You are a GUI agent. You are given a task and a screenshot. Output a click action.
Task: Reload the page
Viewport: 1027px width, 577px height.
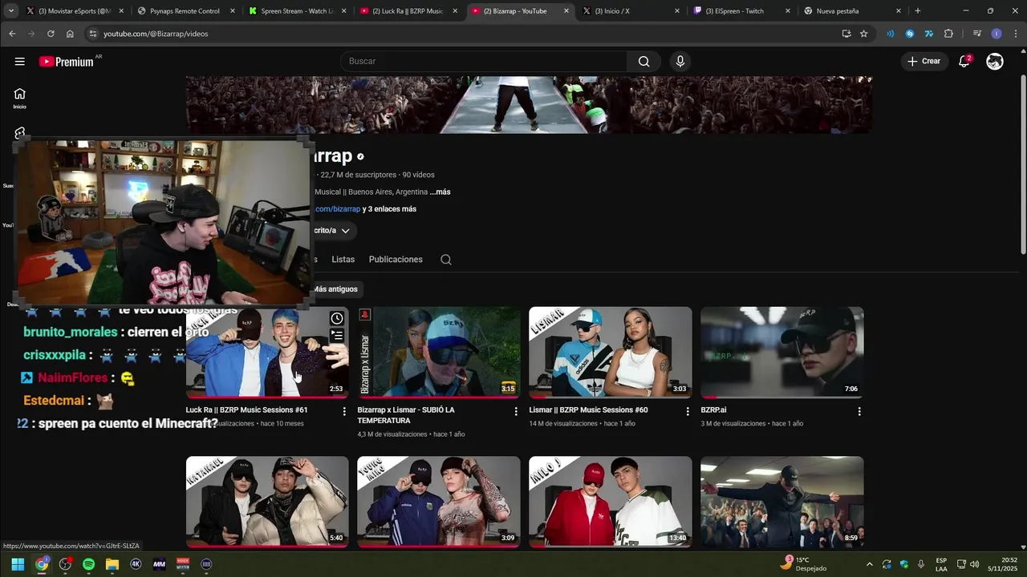click(51, 34)
